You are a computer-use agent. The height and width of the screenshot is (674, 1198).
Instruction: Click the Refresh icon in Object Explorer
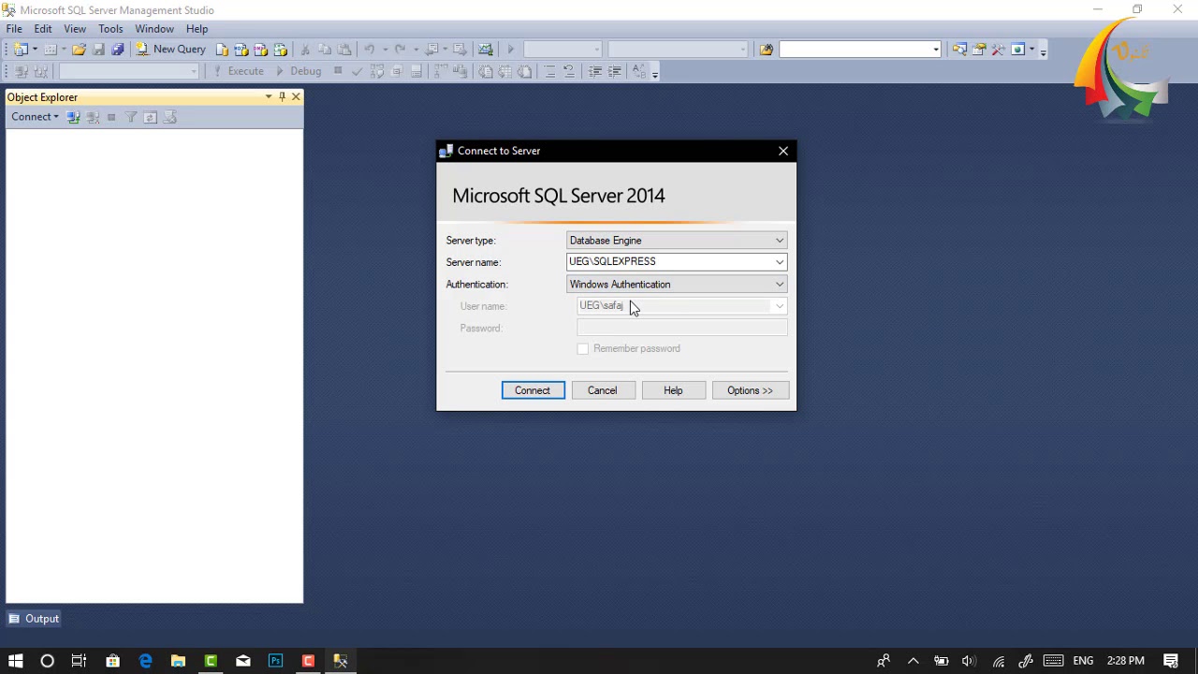point(150,117)
